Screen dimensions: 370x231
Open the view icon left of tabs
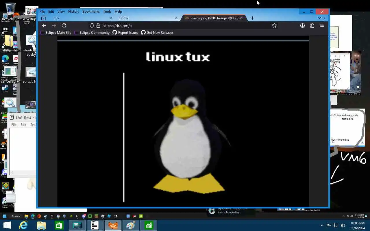[44, 18]
